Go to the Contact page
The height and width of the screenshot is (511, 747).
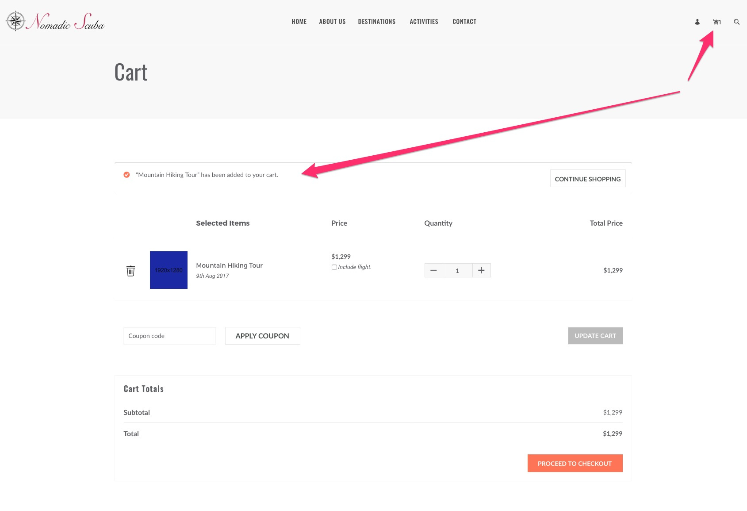coord(464,22)
